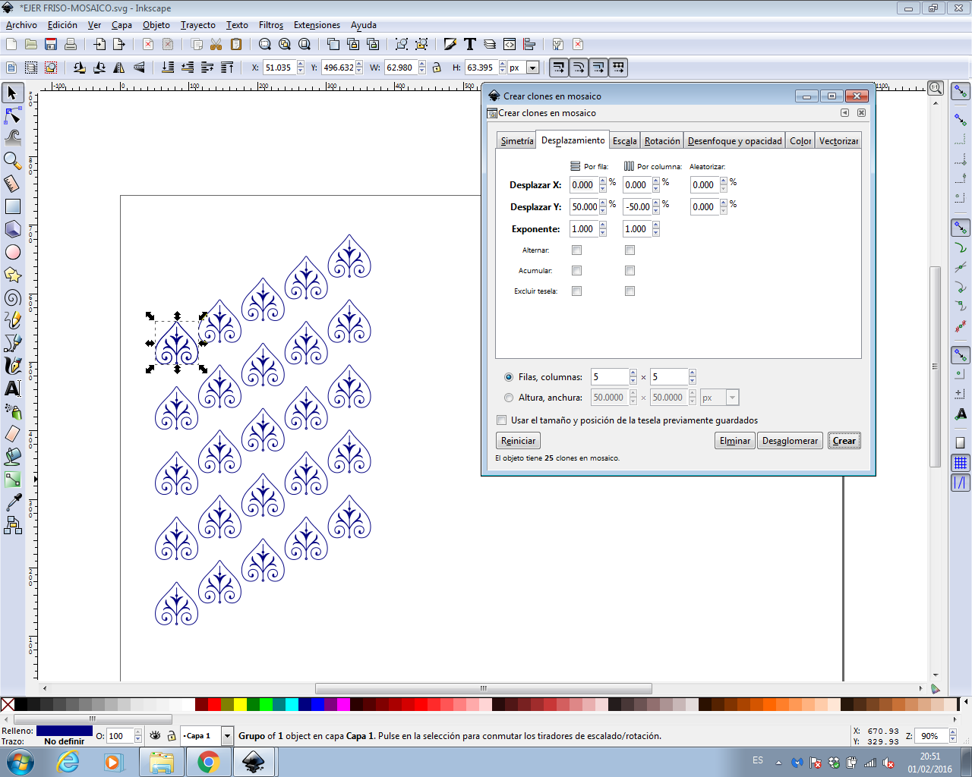Viewport: 972px width, 777px height.
Task: Open the Extensiones menu
Action: pyautogui.click(x=317, y=25)
